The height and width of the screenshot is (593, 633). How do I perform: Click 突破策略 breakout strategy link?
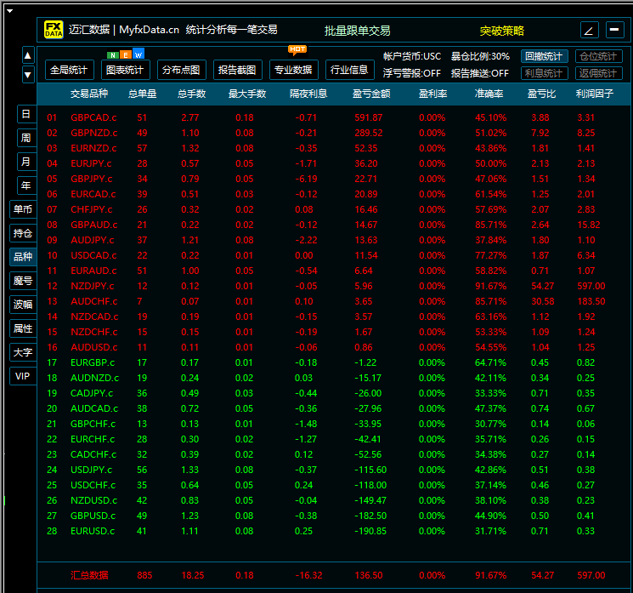(501, 31)
